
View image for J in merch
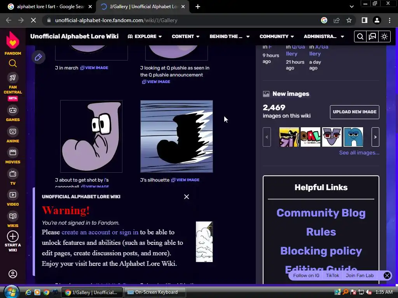(x=94, y=68)
